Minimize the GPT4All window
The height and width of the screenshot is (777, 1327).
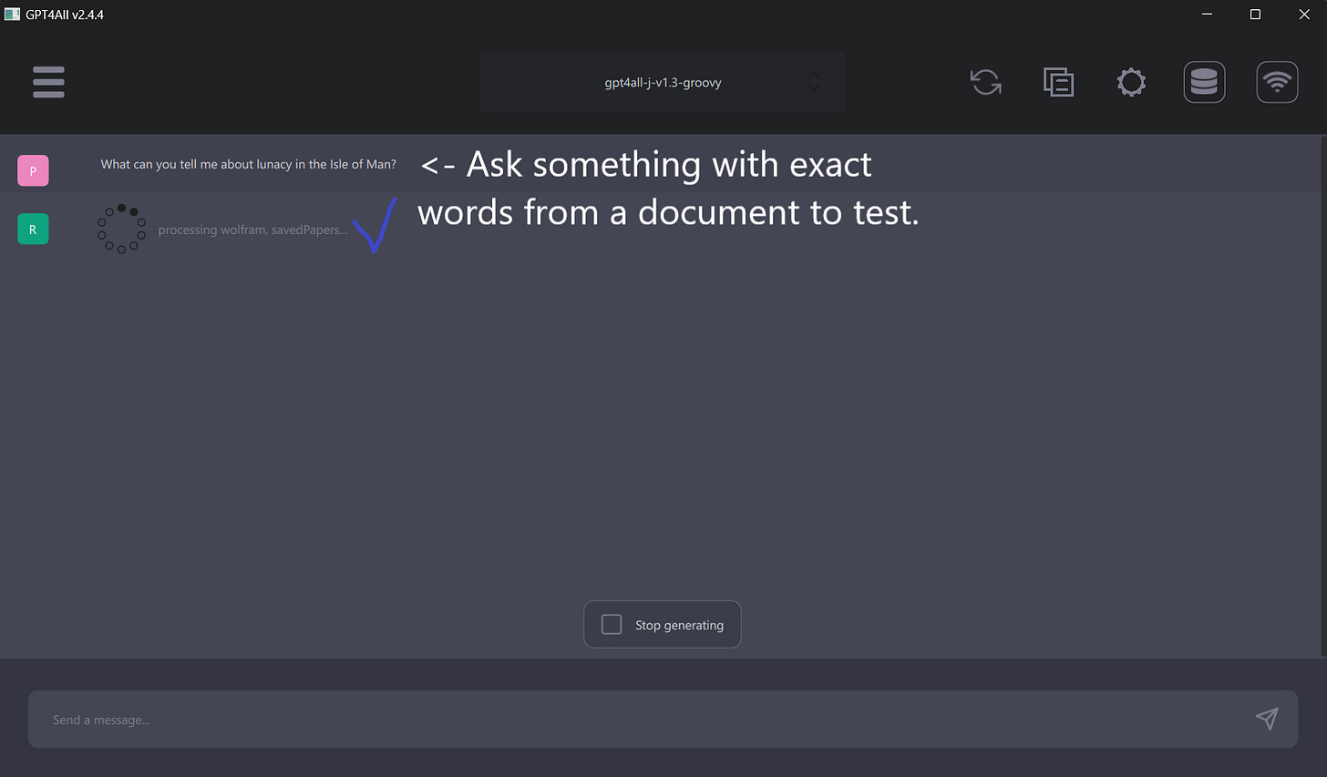[x=1207, y=15]
